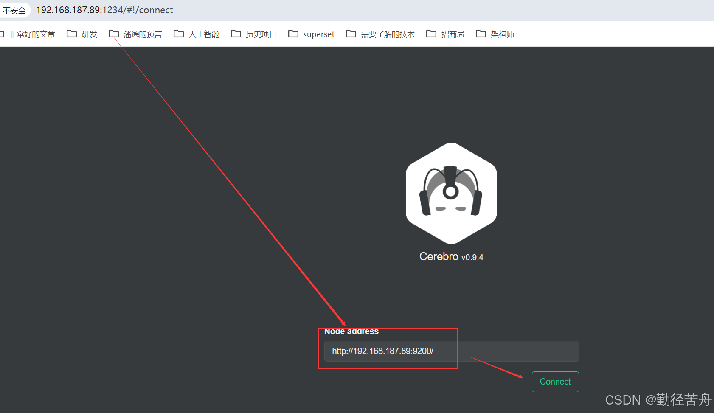Click the Cerebro hexagon logo
This screenshot has height=413, width=714.
tap(451, 193)
